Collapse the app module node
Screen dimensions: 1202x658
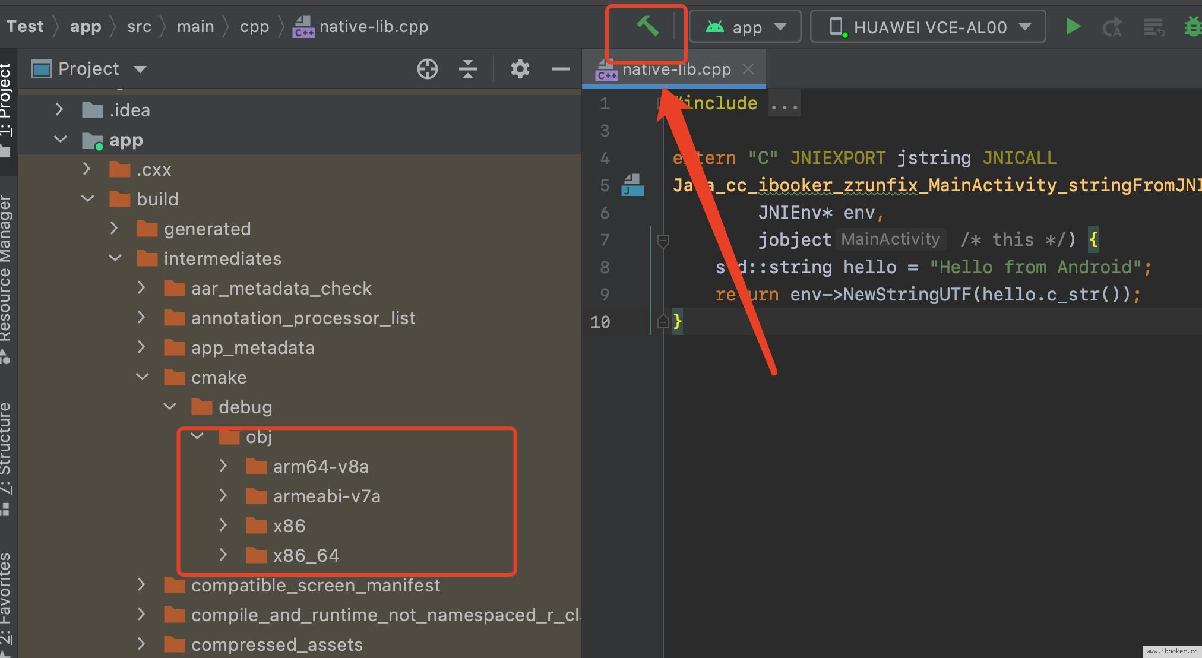(x=61, y=139)
